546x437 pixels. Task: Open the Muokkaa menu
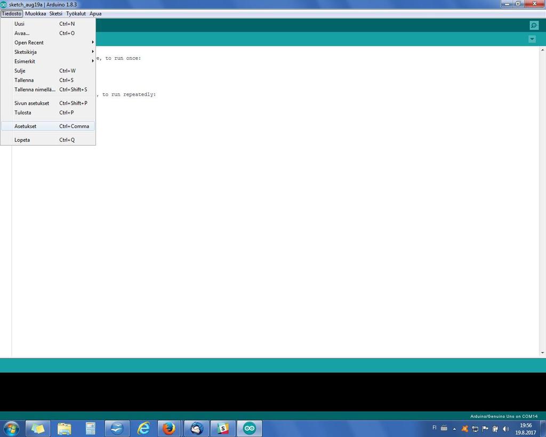coord(35,13)
